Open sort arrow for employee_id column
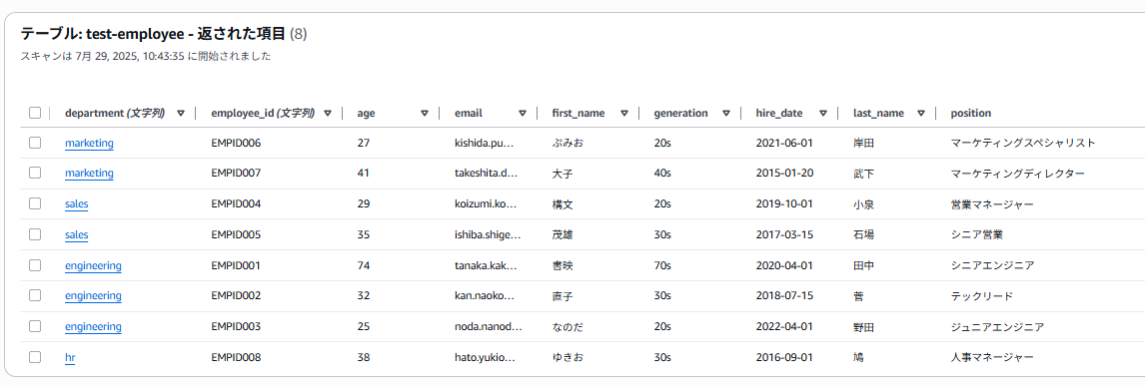 [328, 113]
